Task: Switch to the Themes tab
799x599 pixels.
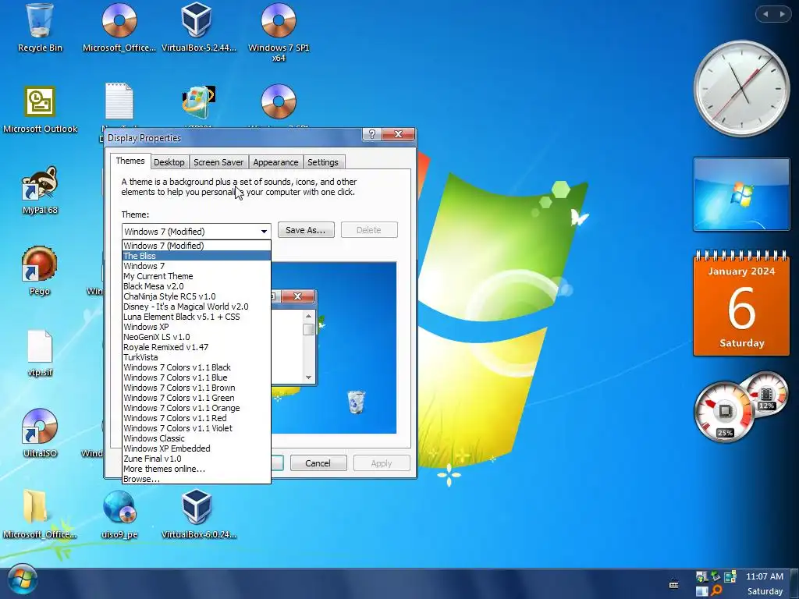Action: tap(130, 161)
